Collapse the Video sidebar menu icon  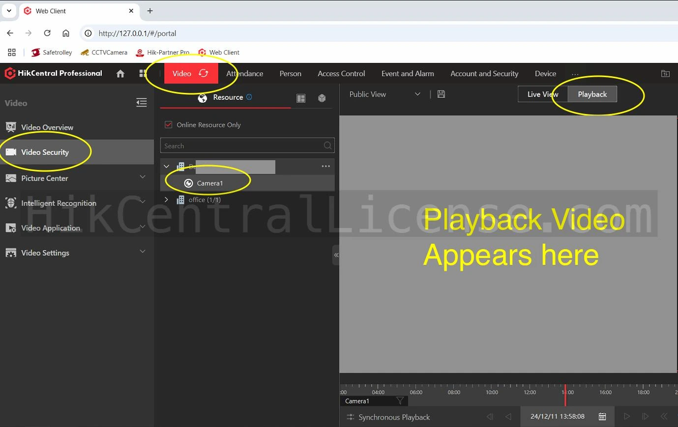click(x=142, y=103)
